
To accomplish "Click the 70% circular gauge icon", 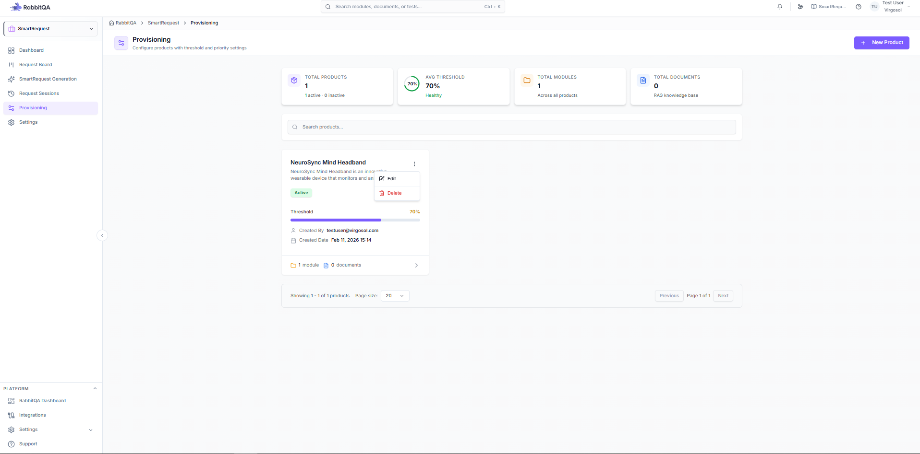I will click(x=412, y=84).
